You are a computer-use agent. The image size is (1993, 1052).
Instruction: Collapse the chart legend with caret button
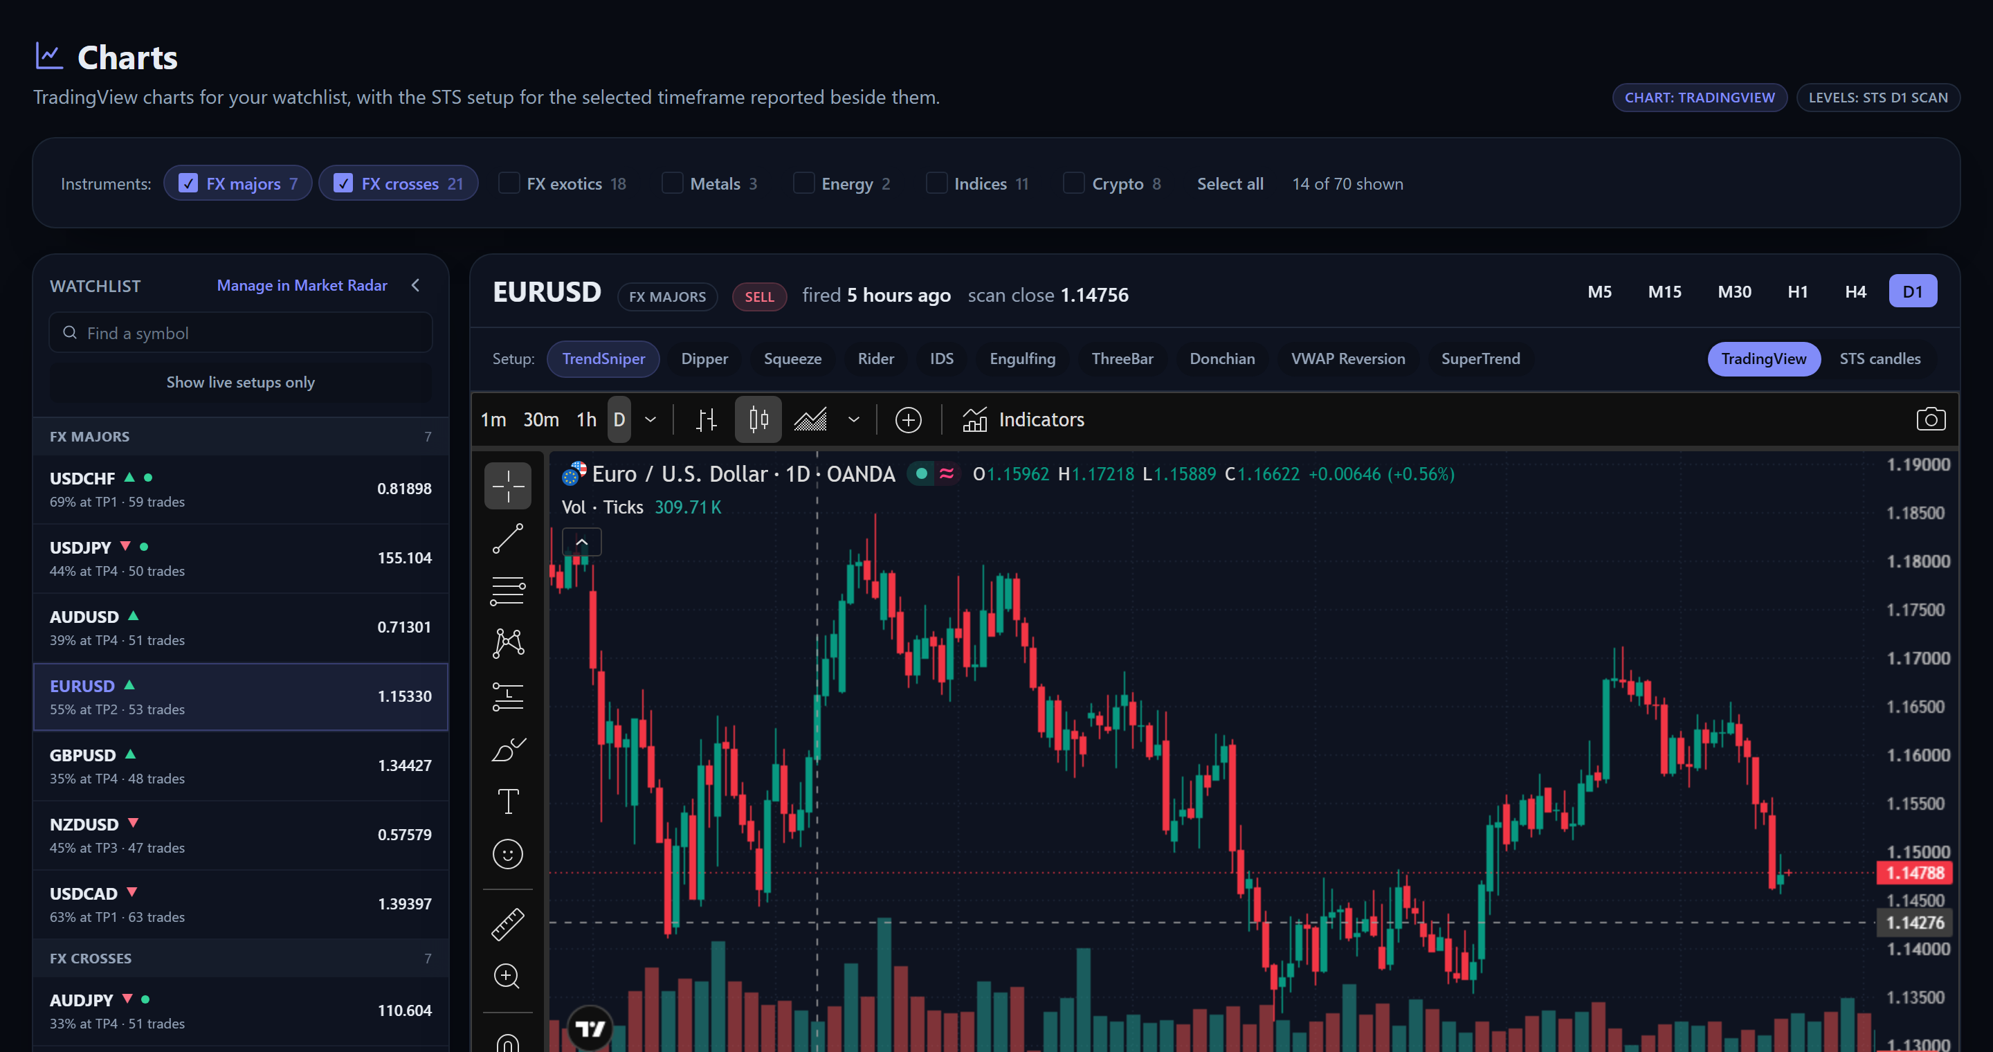click(x=582, y=542)
